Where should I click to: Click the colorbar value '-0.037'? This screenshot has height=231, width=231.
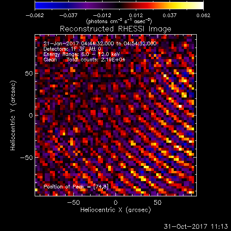coord(68,15)
